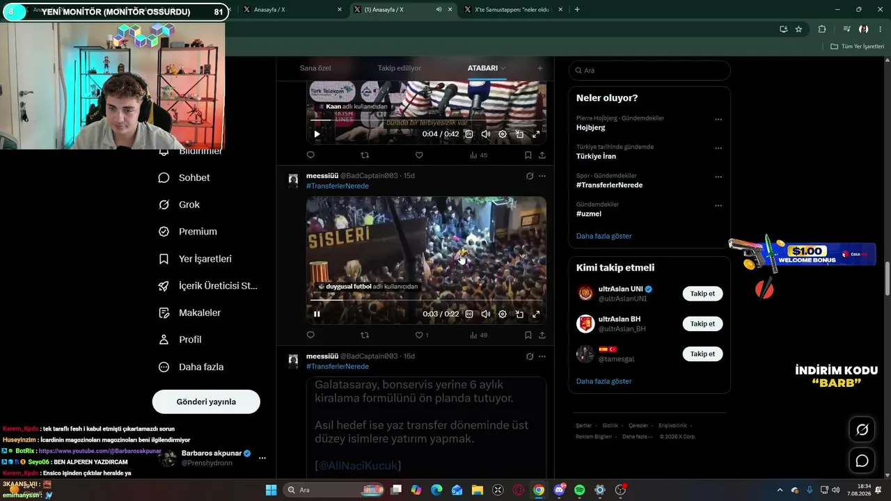Screen dimensions: 891x501
Task: Open settings gear on the 0:42 video
Action: (x=503, y=134)
